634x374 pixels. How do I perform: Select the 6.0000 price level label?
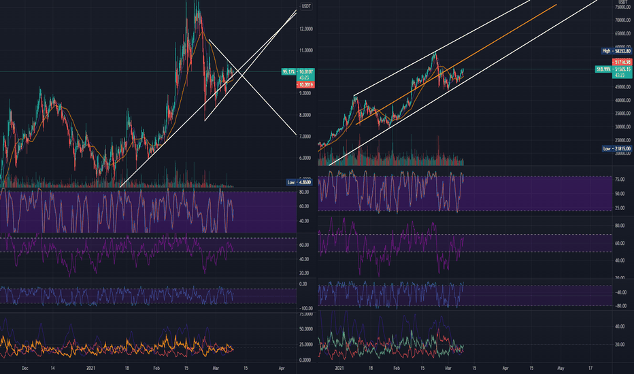(305, 158)
